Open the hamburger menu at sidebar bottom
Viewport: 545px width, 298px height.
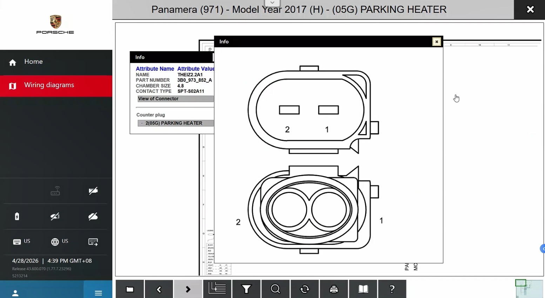coord(98,293)
